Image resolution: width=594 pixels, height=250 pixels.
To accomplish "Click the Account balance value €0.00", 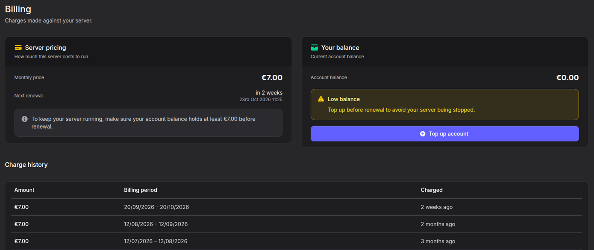I will tap(568, 78).
